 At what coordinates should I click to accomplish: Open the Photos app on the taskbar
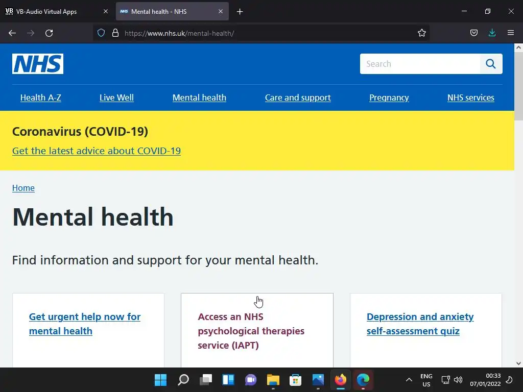coord(318,380)
